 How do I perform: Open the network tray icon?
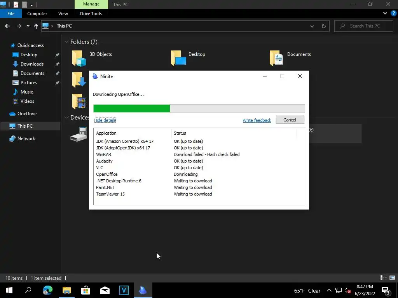tap(339, 290)
